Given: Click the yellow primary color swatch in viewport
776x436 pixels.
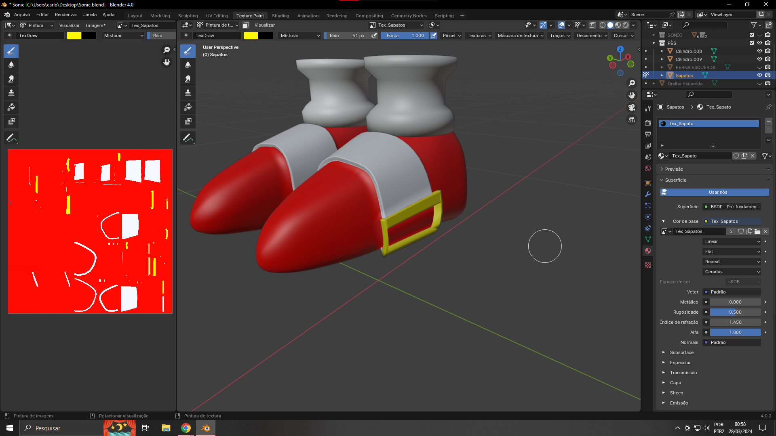Looking at the screenshot, I should (x=251, y=36).
